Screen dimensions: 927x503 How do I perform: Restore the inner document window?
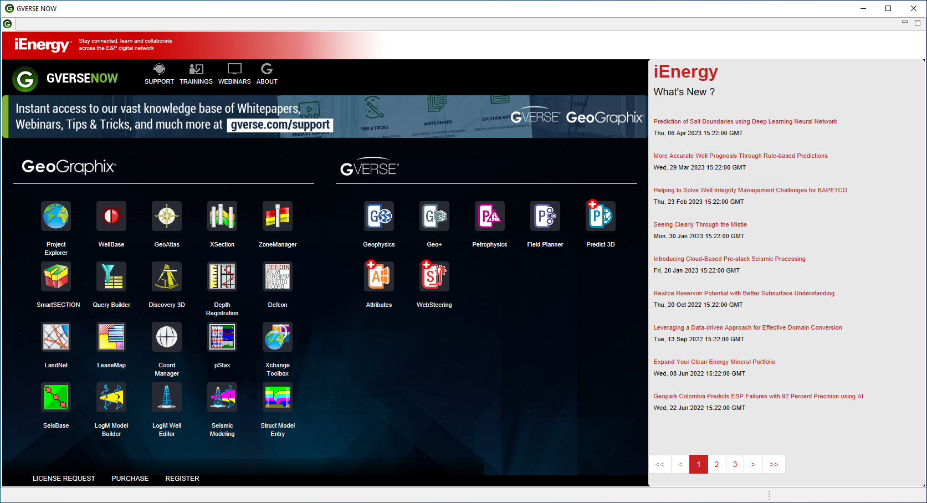pyautogui.click(x=918, y=23)
